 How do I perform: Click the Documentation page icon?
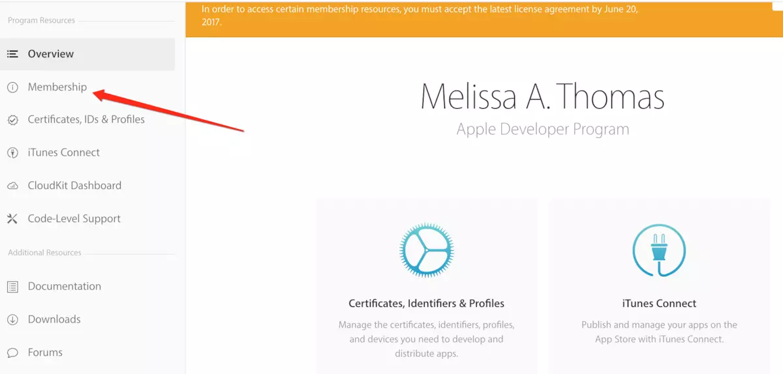click(12, 287)
